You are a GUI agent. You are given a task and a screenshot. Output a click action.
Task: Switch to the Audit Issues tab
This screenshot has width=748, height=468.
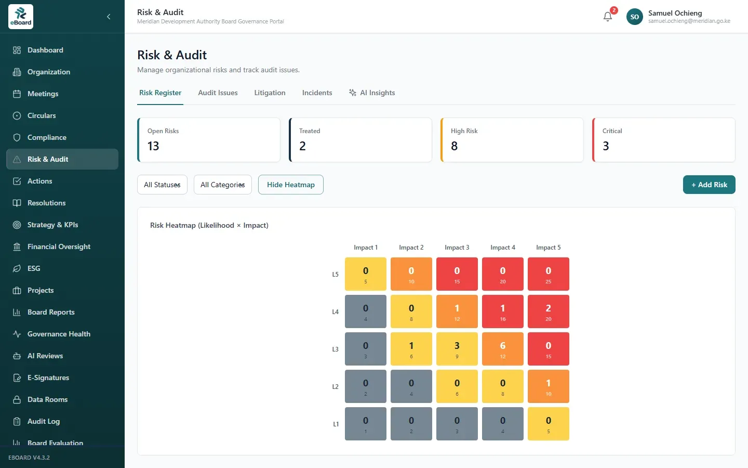point(218,93)
